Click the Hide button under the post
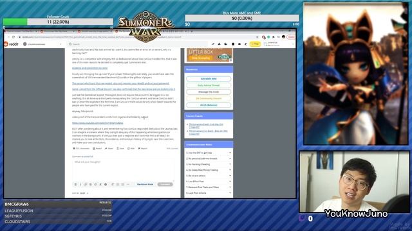 point(131,148)
